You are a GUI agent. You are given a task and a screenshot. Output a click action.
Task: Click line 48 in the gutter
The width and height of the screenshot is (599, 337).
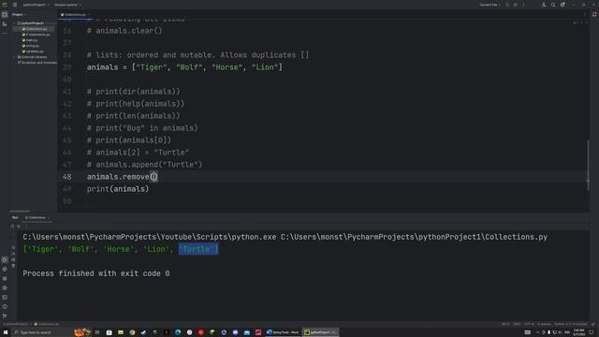click(x=66, y=177)
